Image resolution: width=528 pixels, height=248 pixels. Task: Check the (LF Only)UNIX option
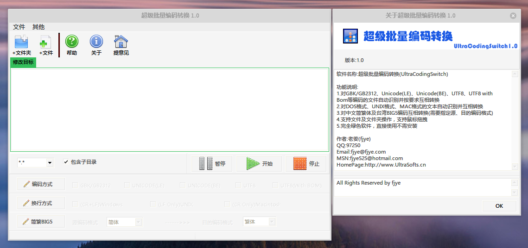[x=153, y=205]
